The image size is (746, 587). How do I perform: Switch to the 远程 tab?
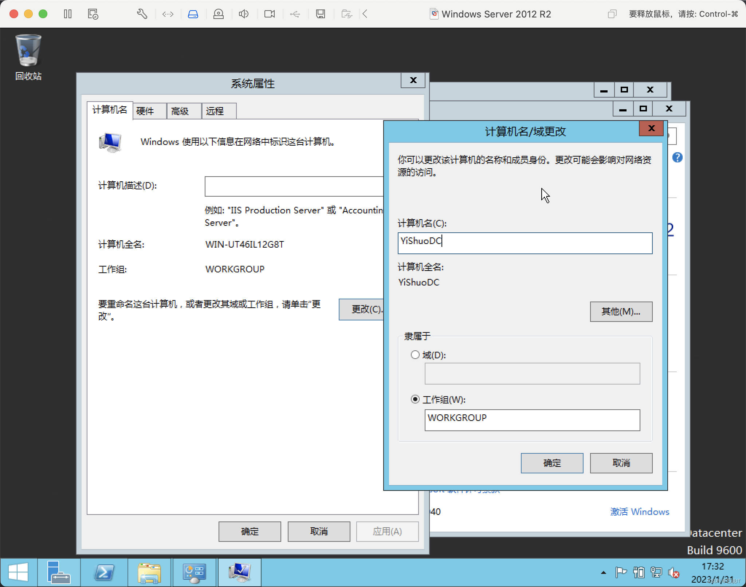(219, 111)
